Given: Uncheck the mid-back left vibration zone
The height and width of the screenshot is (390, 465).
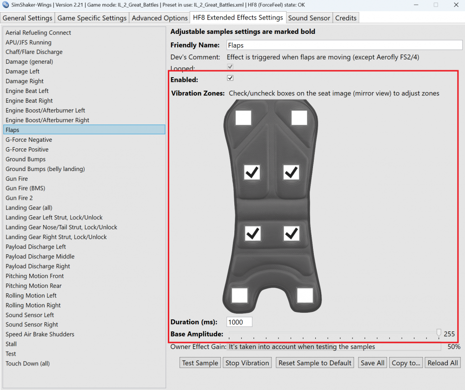Looking at the screenshot, I should (x=252, y=172).
